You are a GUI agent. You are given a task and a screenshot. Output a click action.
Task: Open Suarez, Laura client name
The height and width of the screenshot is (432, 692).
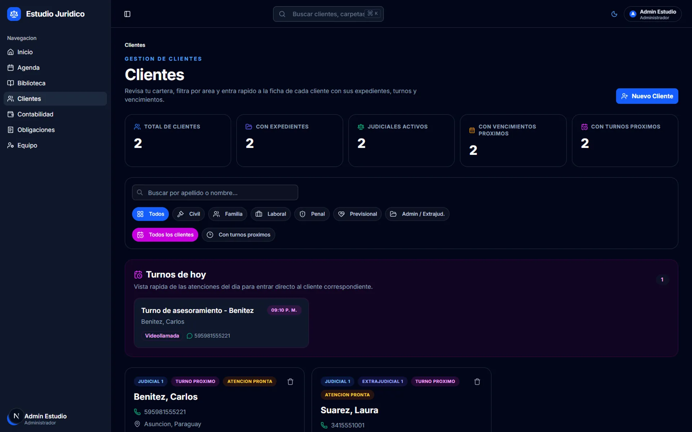click(349, 410)
